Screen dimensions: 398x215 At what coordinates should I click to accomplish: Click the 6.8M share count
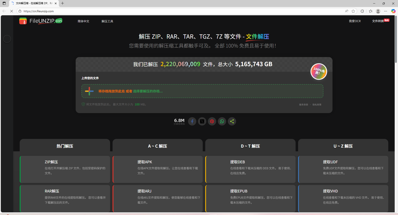pos(179,120)
